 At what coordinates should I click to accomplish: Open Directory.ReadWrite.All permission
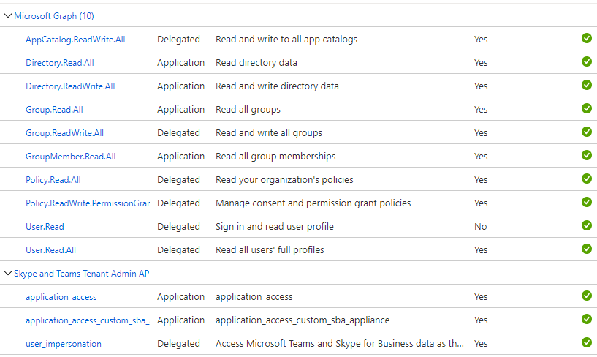pyautogui.click(x=70, y=86)
